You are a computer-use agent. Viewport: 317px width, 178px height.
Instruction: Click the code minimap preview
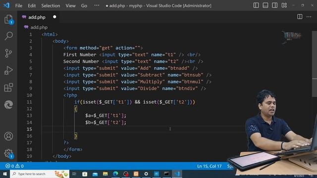pyautogui.click(x=292, y=37)
